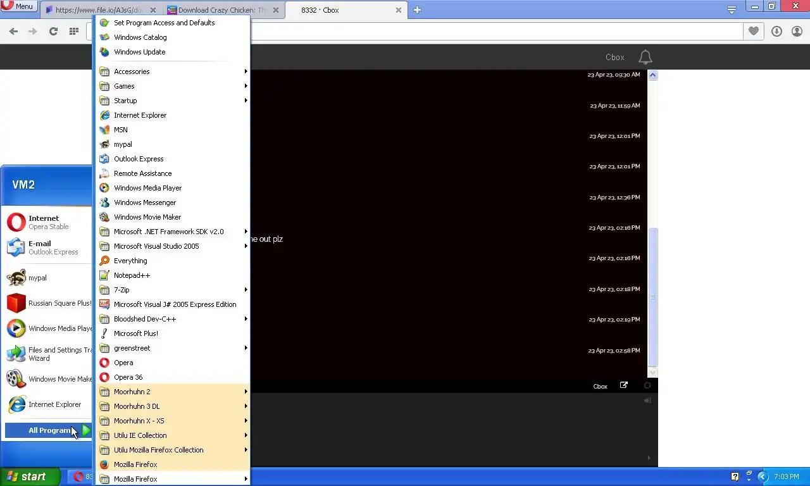
Task: Expand Bloodshed Dev-C++ submenu
Action: point(172,319)
